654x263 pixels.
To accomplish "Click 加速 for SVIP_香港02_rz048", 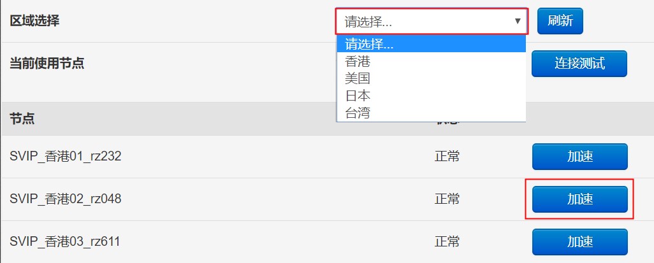I will (580, 199).
